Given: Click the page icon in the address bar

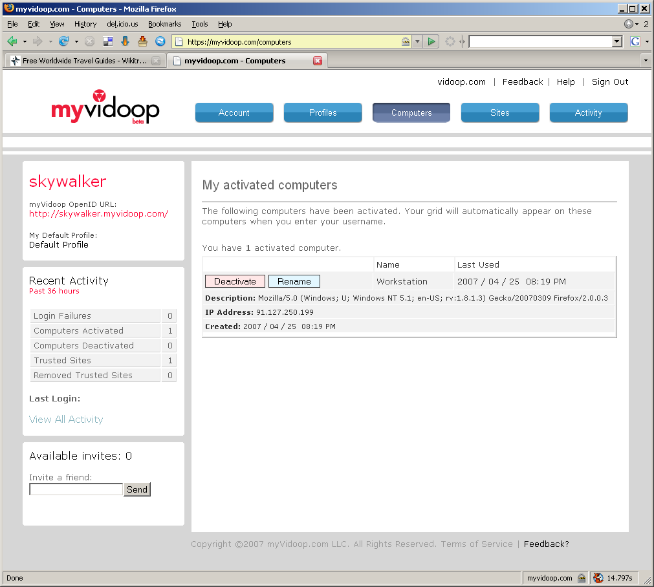Looking at the screenshot, I should [x=179, y=41].
